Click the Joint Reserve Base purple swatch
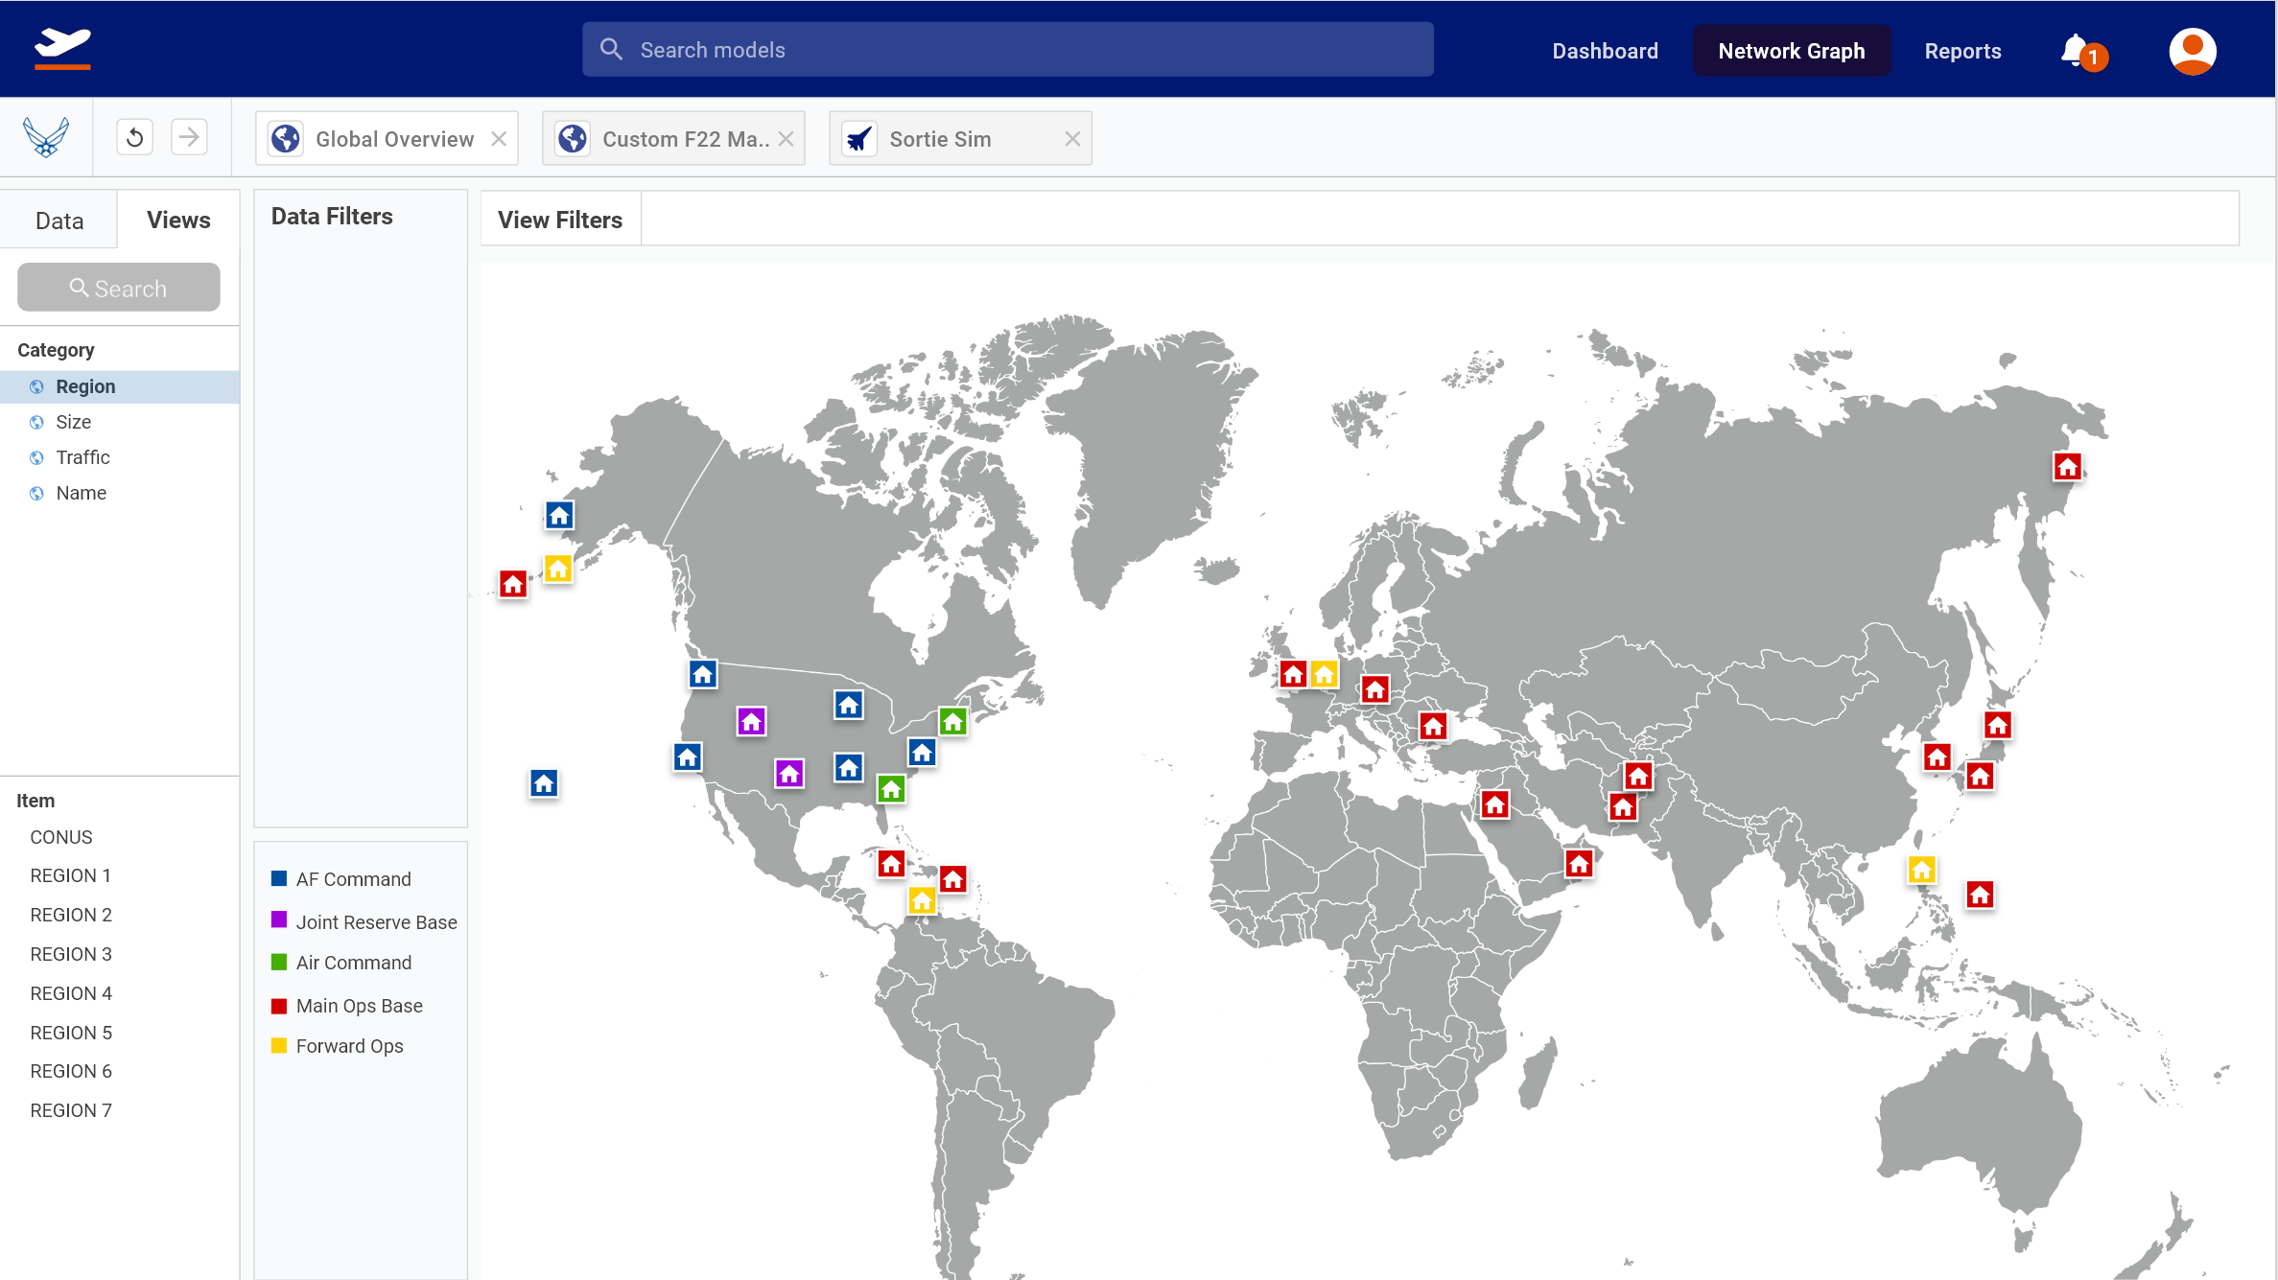Screen dimensions: 2278x1280 click(279, 920)
